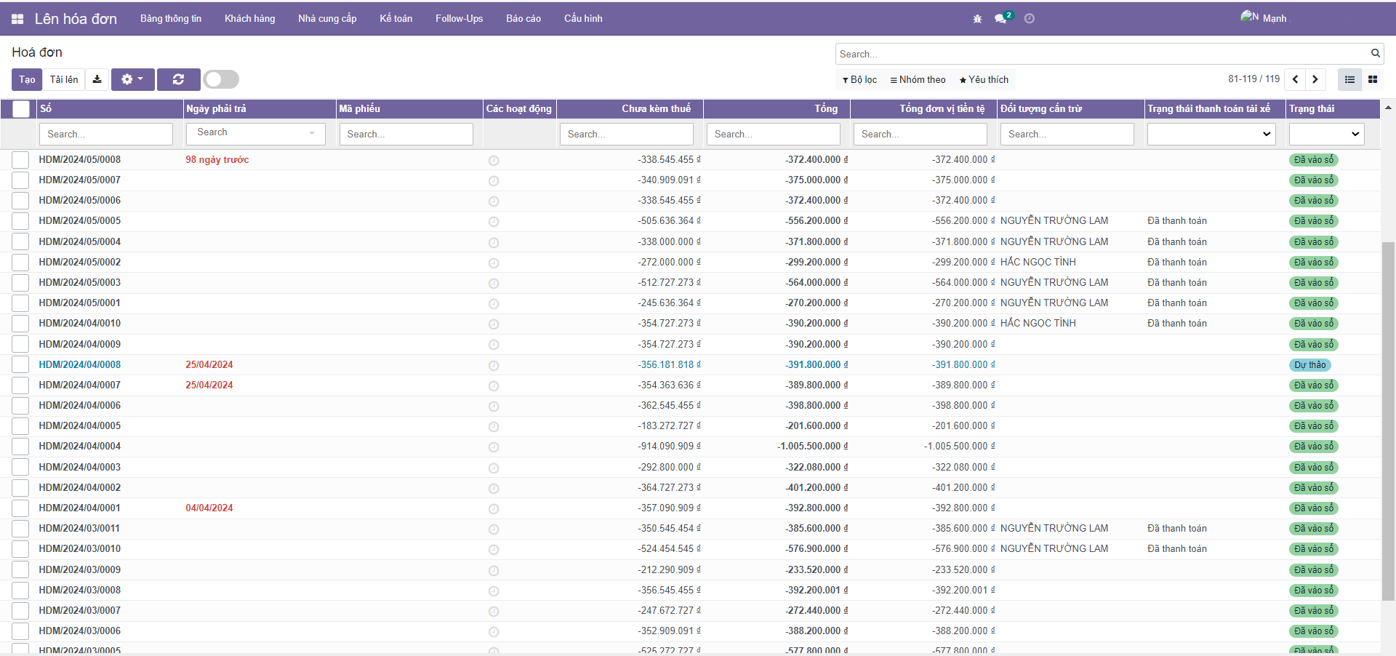Click the main Search field at top
Screen dimensions: 1396x656
click(1102, 54)
